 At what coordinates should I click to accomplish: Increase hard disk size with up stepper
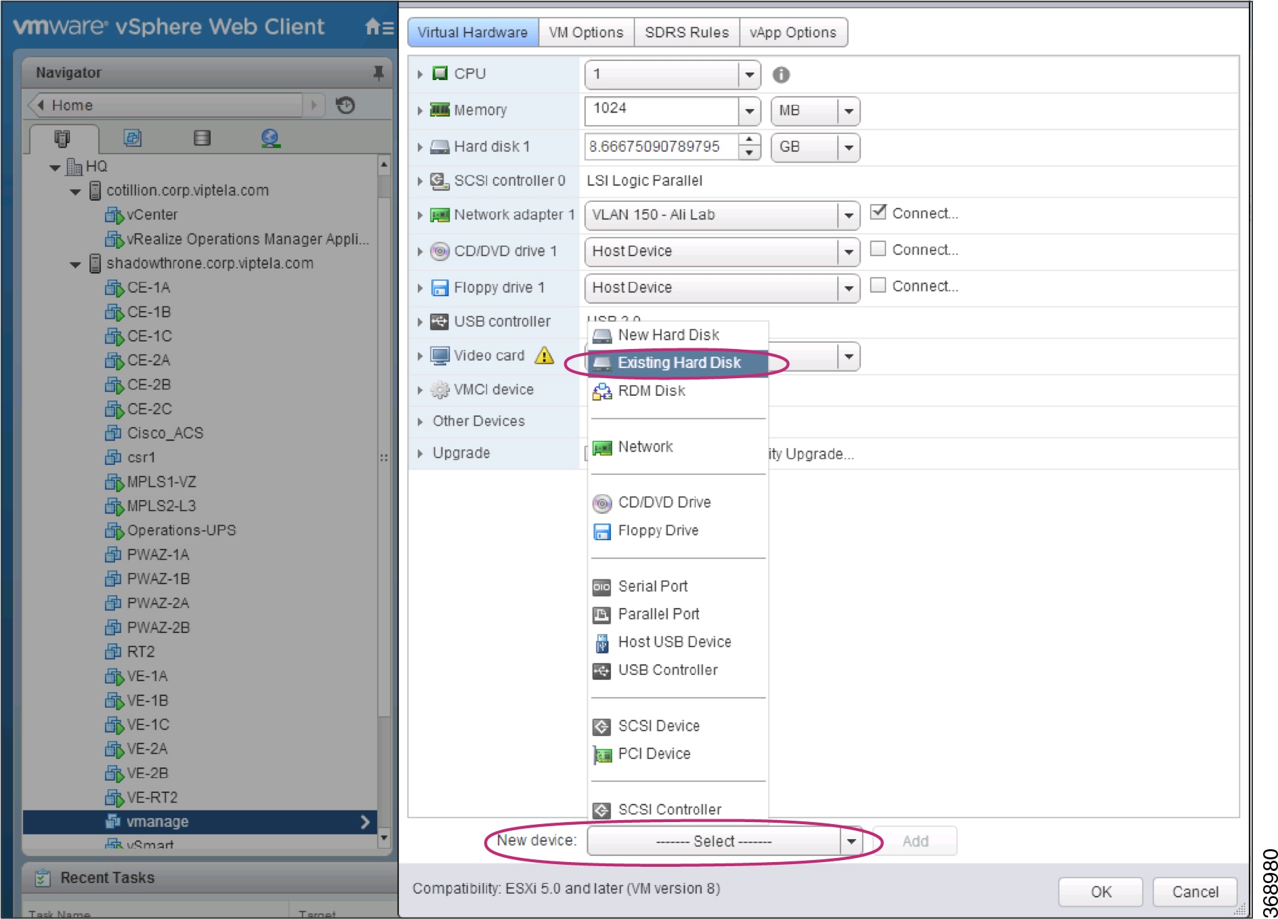(749, 140)
